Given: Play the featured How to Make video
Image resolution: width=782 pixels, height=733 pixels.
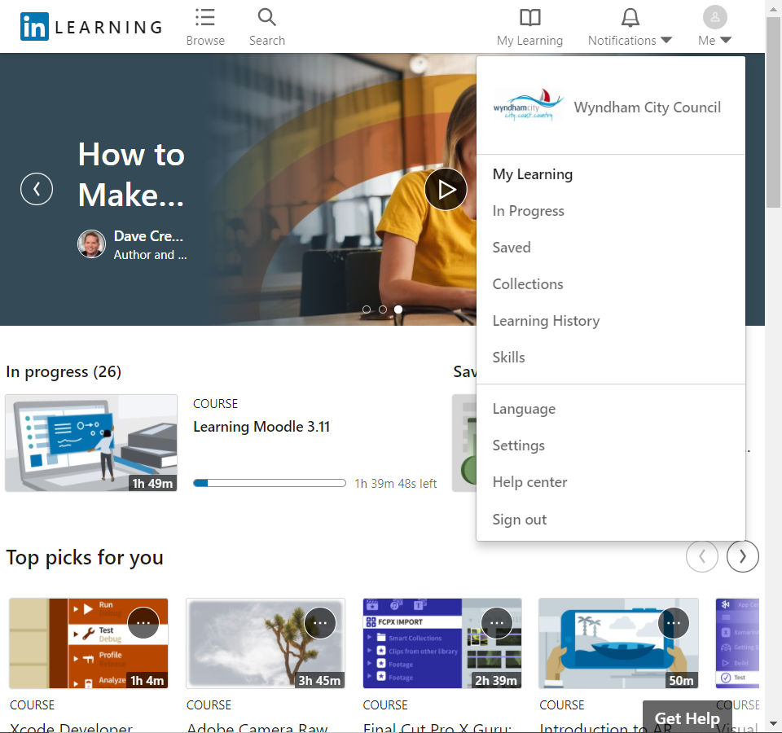Looking at the screenshot, I should (446, 189).
